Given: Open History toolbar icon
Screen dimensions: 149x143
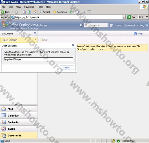Looking at the screenshot, I should pyautogui.click(x=71, y=12).
